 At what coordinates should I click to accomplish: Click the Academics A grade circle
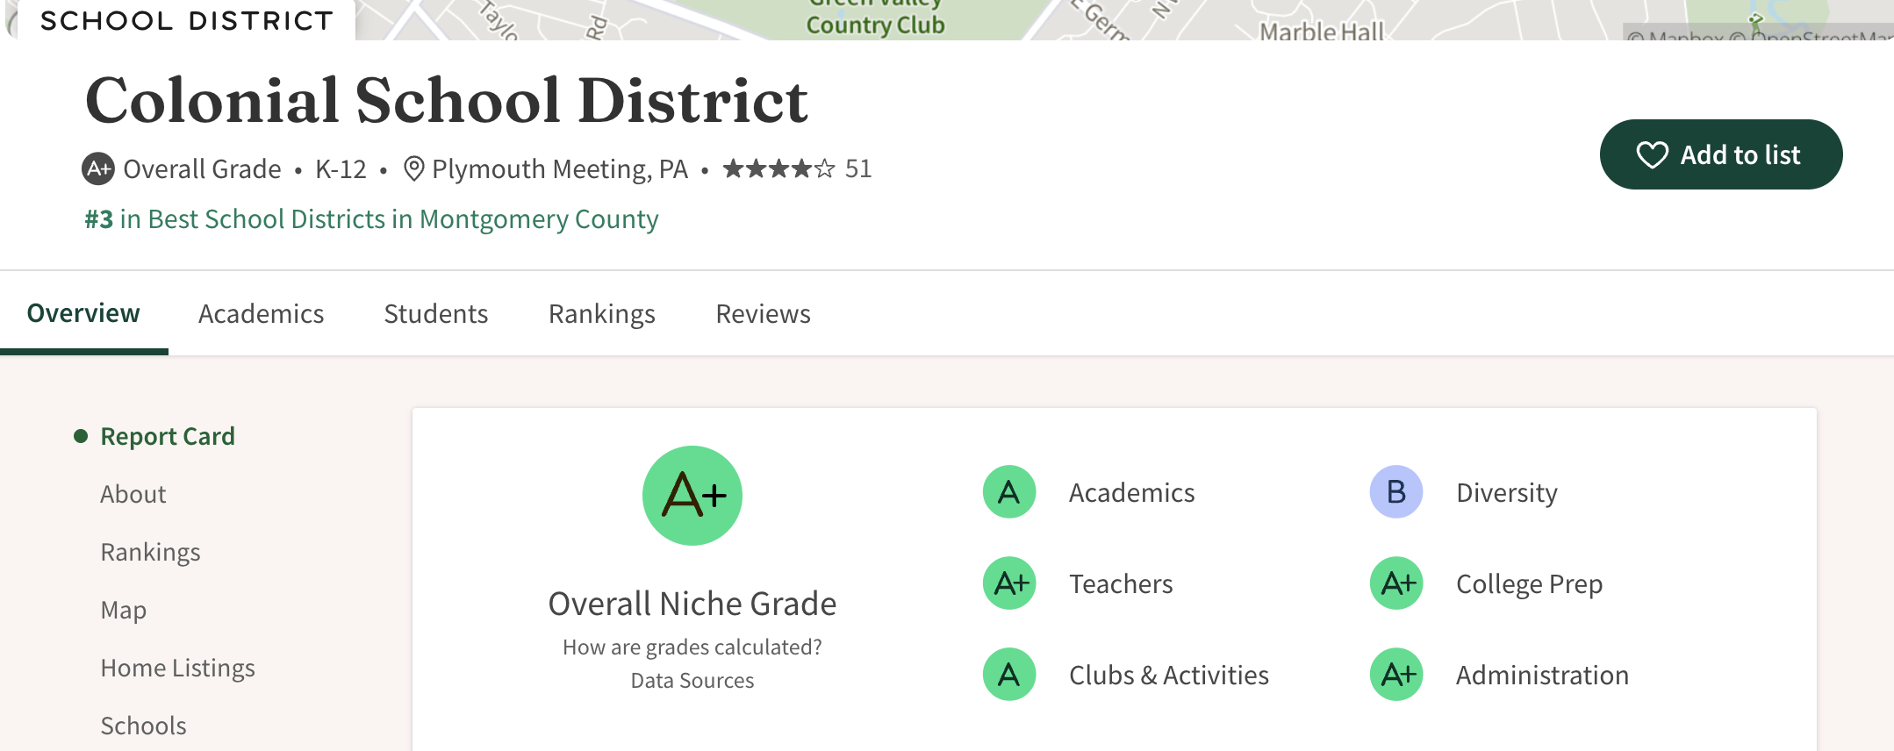tap(1009, 492)
